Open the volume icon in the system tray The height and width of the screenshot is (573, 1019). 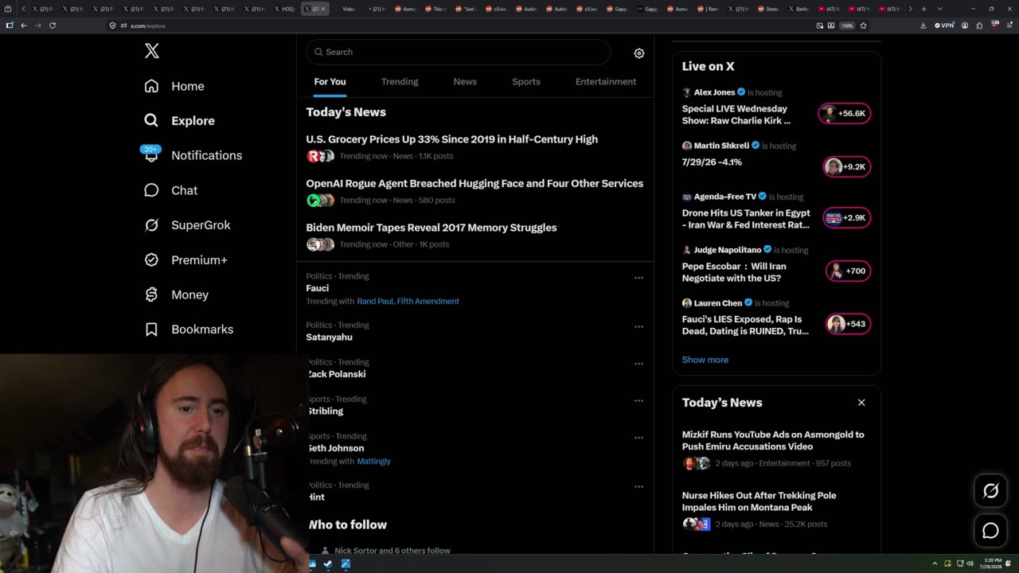pos(970,563)
